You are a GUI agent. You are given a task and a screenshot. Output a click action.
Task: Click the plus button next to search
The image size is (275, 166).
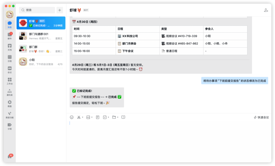(60, 10)
